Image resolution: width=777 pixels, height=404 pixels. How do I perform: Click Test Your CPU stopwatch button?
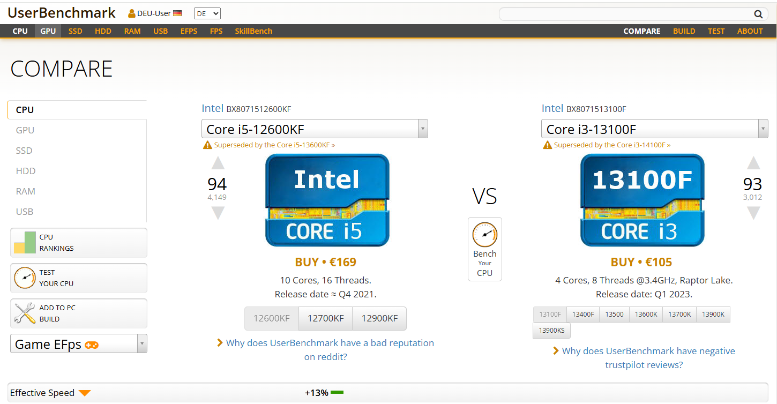(x=78, y=278)
